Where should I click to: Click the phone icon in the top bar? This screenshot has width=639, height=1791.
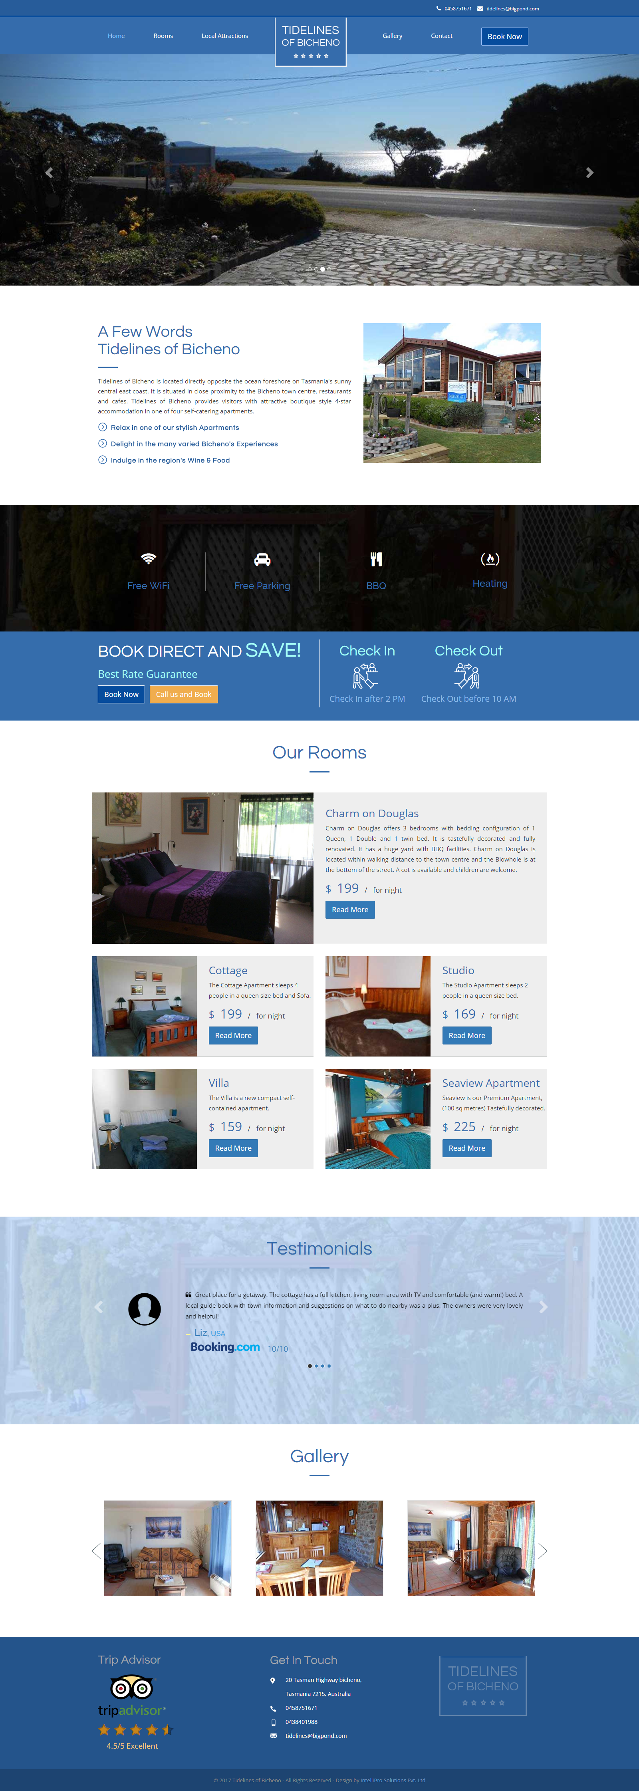tap(439, 8)
